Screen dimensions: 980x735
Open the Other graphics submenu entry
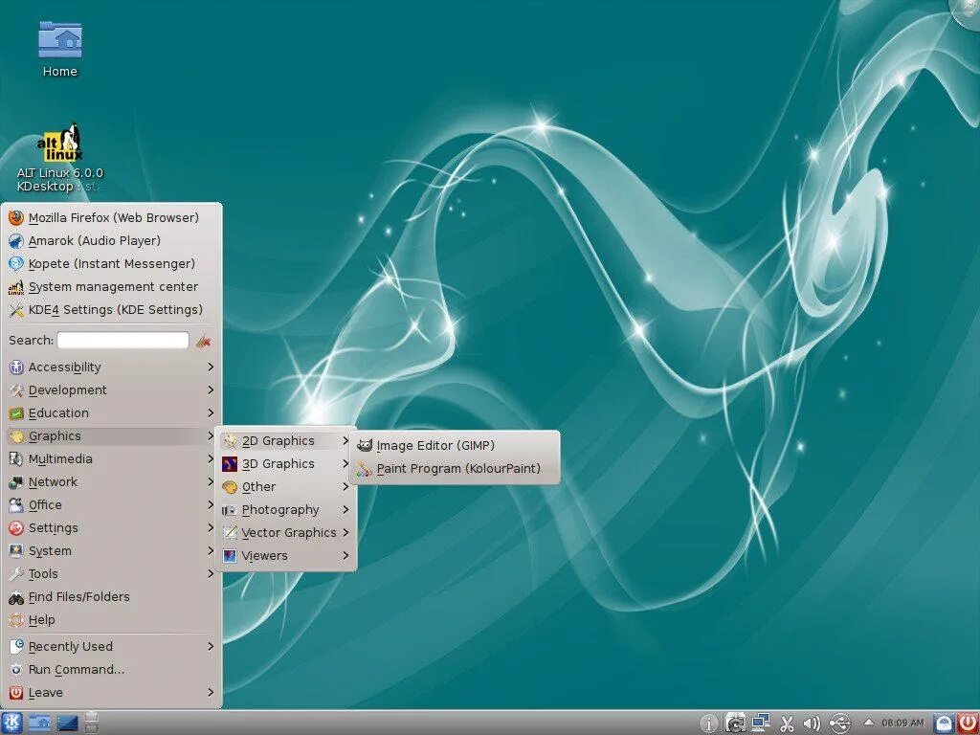coord(285,487)
